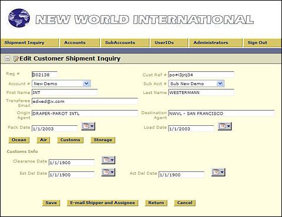282x217 pixels.
Task: Click the globe logo icon
Action: (19, 18)
